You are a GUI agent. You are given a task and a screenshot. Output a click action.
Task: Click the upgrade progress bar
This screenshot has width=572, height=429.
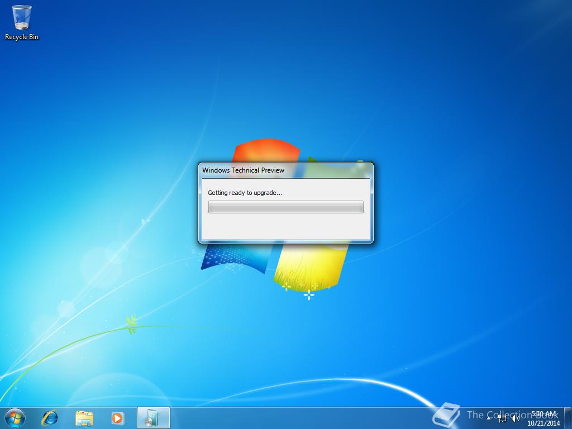285,207
